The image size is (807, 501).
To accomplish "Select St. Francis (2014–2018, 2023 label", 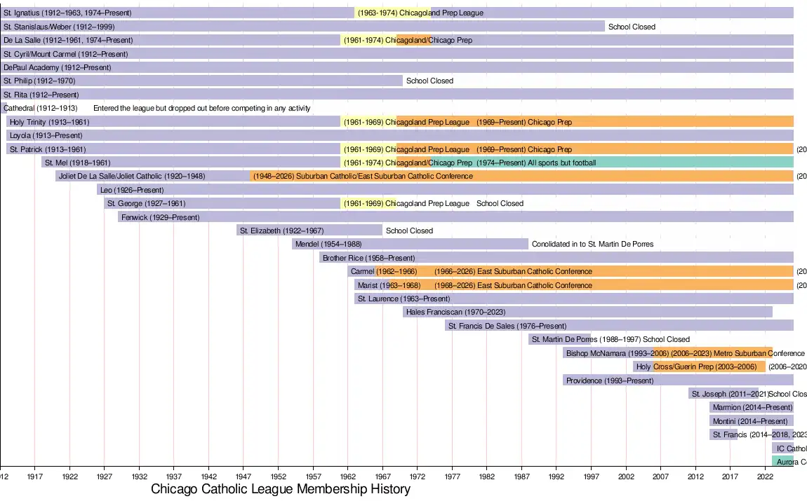I will (x=760, y=434).
